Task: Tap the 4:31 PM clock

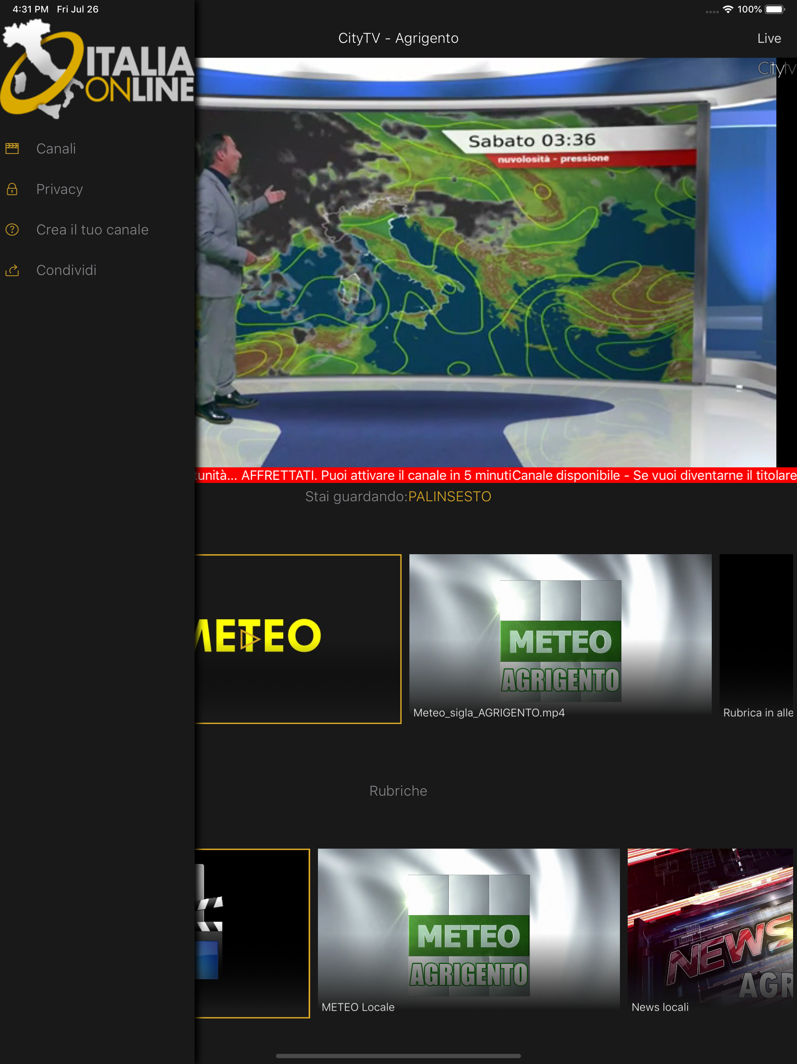Action: click(30, 9)
